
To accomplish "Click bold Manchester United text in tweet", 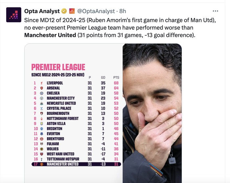I will (50, 35).
